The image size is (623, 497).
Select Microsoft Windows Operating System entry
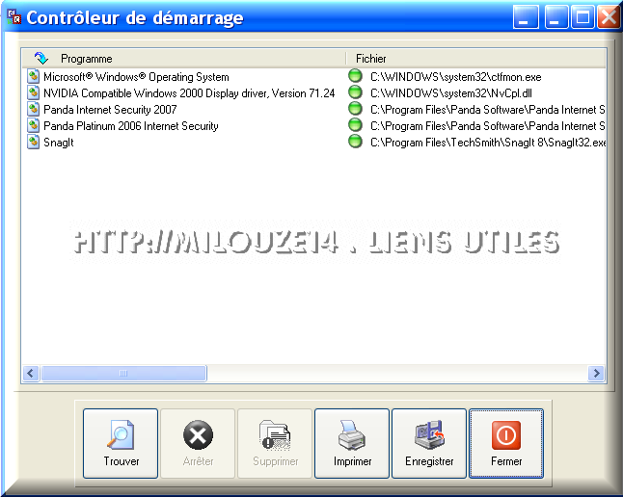click(136, 76)
